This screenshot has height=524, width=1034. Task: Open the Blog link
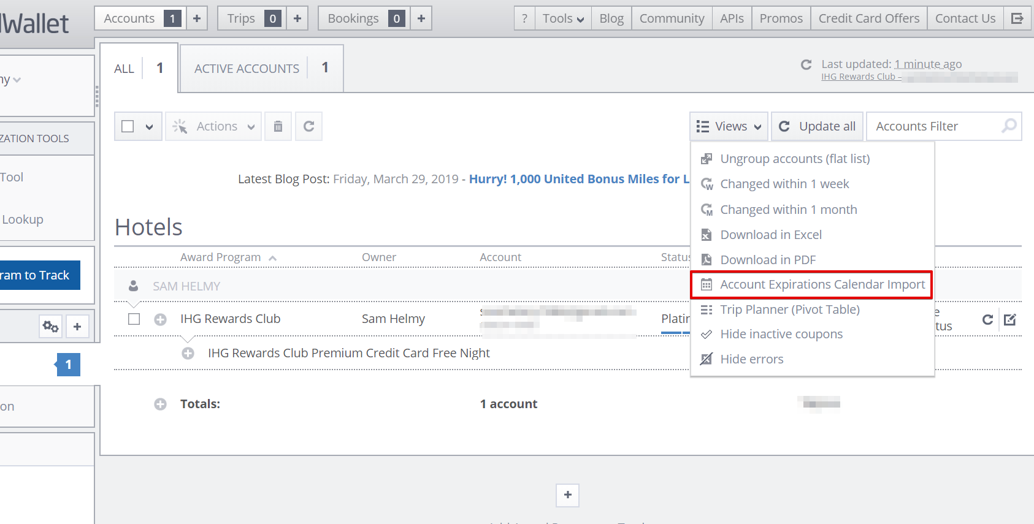click(x=611, y=18)
